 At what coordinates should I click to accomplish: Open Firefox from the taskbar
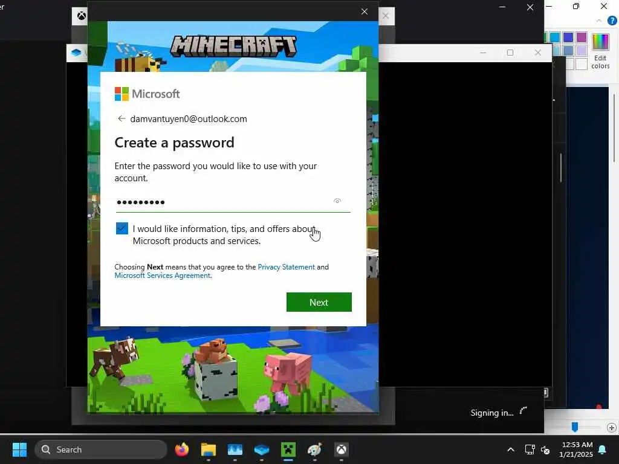[181, 449]
